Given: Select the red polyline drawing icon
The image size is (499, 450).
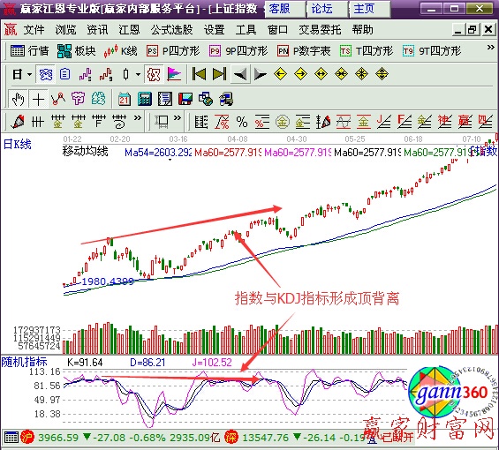Looking at the screenshot, I should coord(58,99).
